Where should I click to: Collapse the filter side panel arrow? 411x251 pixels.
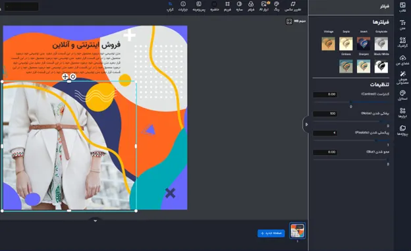306,125
